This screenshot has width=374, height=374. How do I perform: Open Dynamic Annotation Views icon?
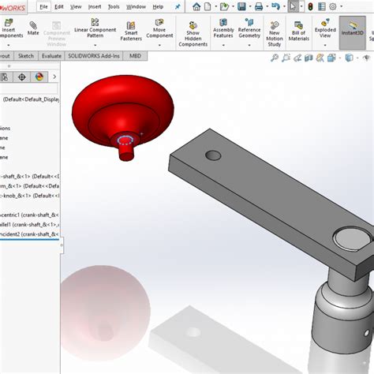(x=320, y=58)
